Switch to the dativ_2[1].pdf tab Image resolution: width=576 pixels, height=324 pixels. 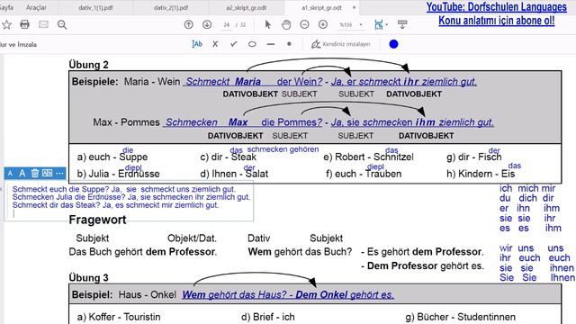(x=171, y=7)
